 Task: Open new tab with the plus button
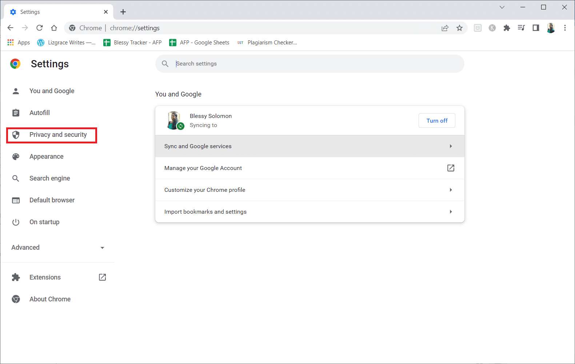click(x=123, y=12)
